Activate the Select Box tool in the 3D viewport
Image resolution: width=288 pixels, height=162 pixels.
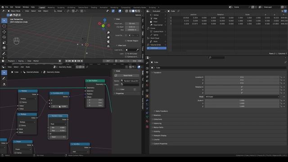coord(4,21)
